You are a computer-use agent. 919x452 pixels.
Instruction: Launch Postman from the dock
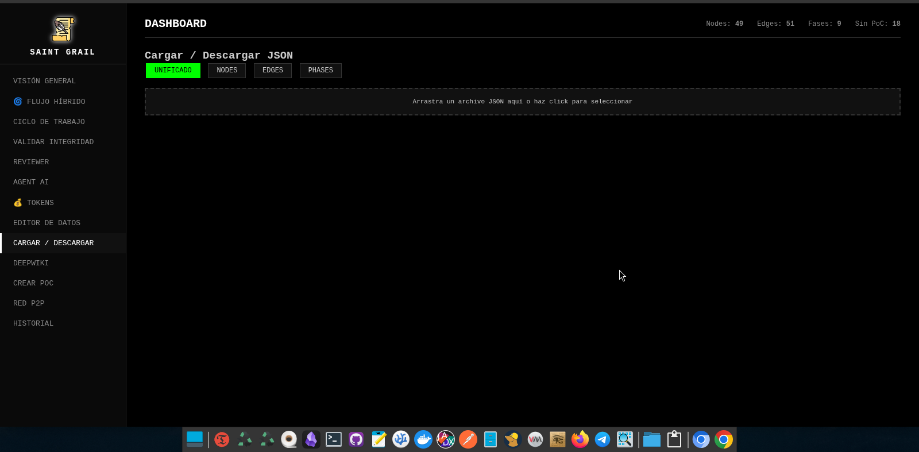468,439
